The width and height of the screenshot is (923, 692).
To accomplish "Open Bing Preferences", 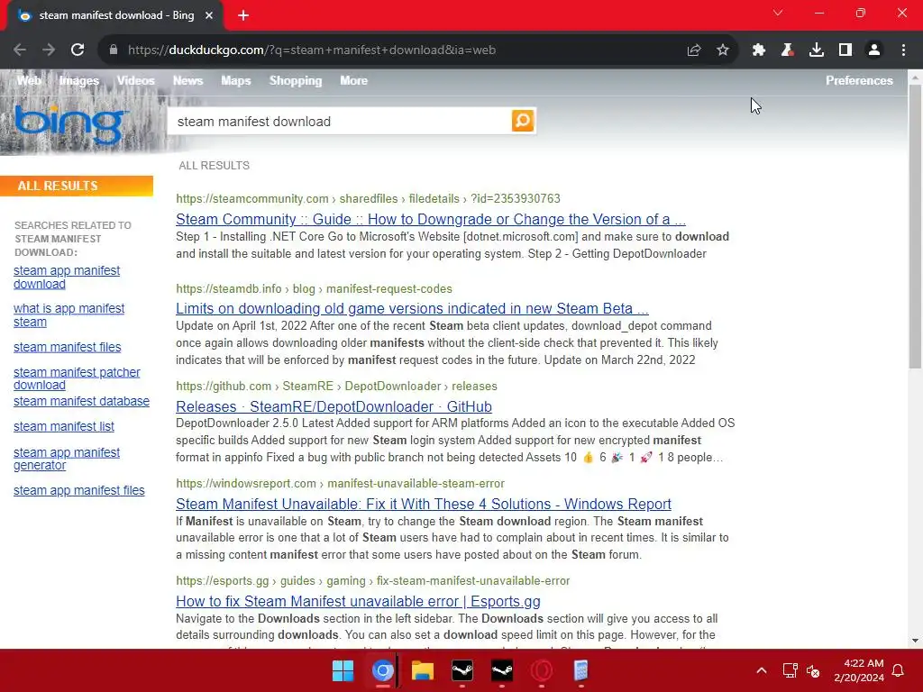I will pyautogui.click(x=859, y=80).
